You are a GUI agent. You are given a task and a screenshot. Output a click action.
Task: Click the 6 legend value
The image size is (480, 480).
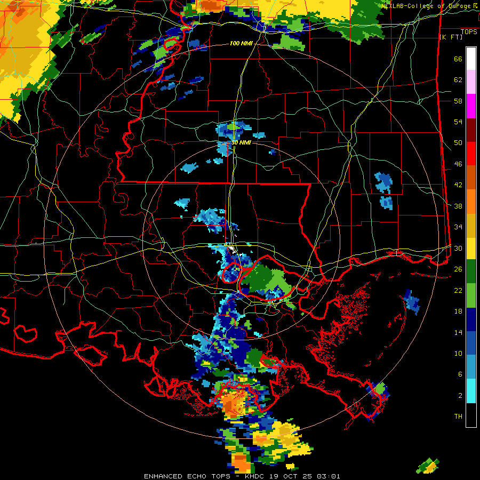[x=460, y=374]
